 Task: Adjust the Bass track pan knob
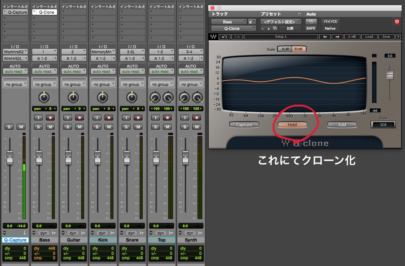point(44,98)
